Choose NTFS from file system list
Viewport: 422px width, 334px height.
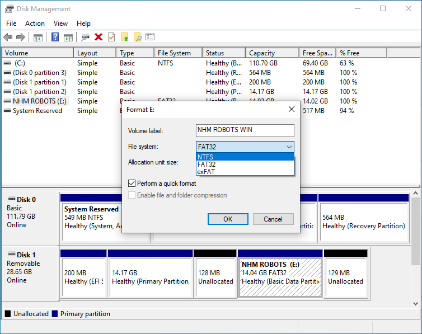click(x=245, y=157)
